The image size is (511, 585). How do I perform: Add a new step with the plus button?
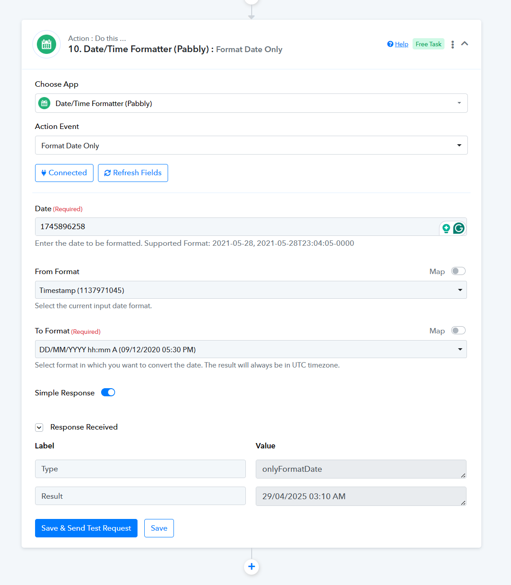(x=252, y=567)
